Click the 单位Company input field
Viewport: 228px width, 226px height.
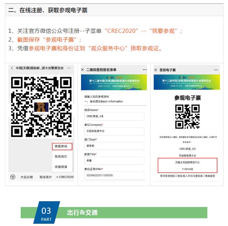pyautogui.click(x=114, y=131)
